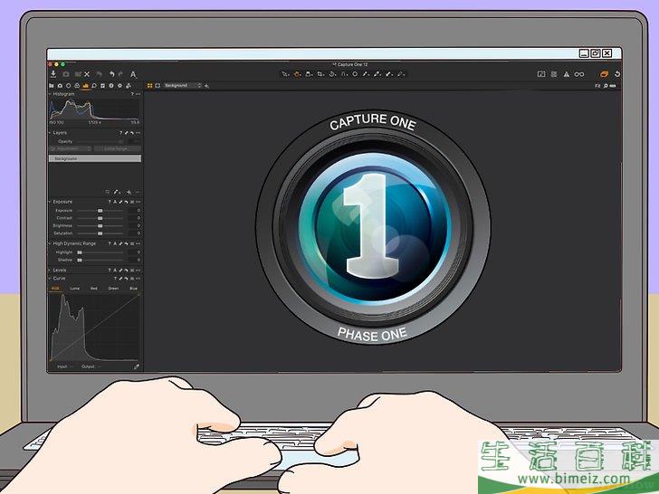Select the Loupe cursor tool
The image size is (659, 494).
309,74
